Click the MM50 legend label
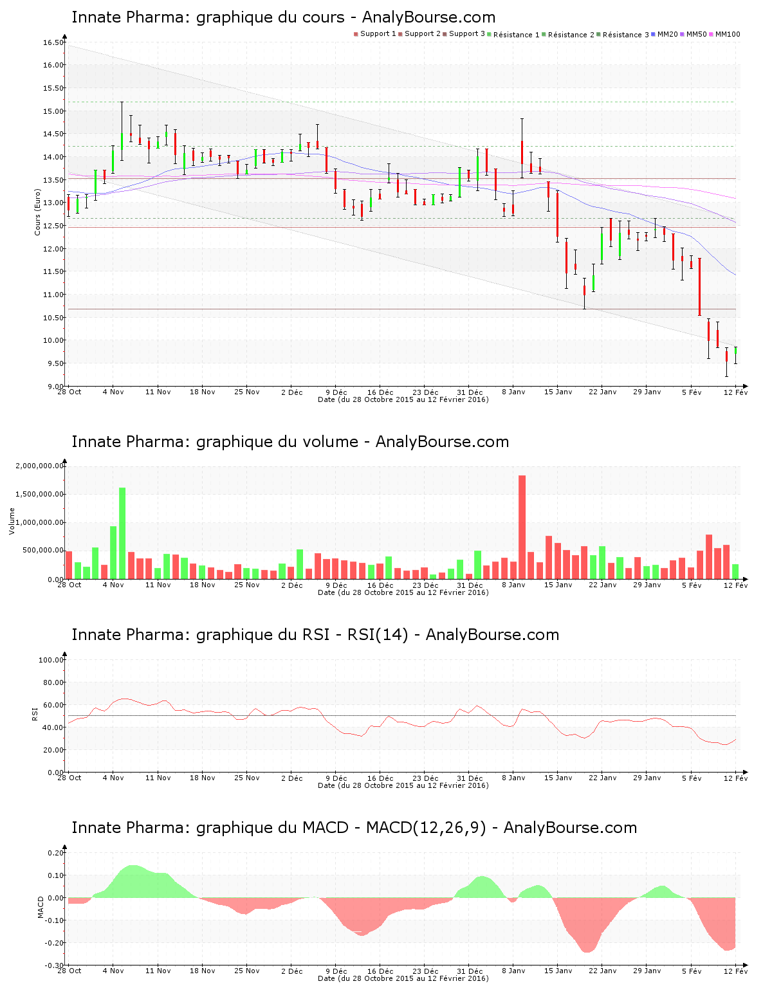772x997 pixels. [x=696, y=33]
